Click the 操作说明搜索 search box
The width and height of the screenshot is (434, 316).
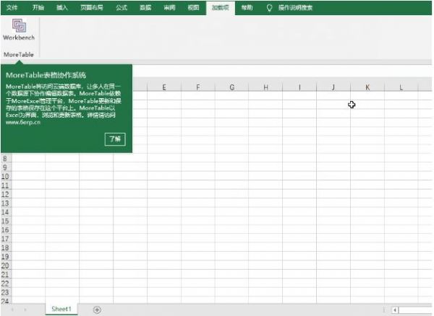pyautogui.click(x=295, y=8)
